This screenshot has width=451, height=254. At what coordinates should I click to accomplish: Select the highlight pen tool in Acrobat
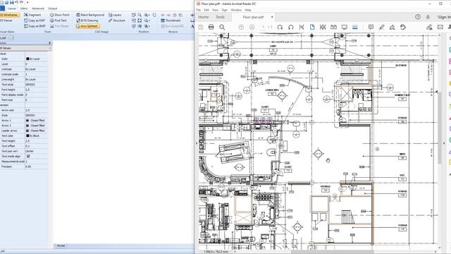[x=382, y=27]
